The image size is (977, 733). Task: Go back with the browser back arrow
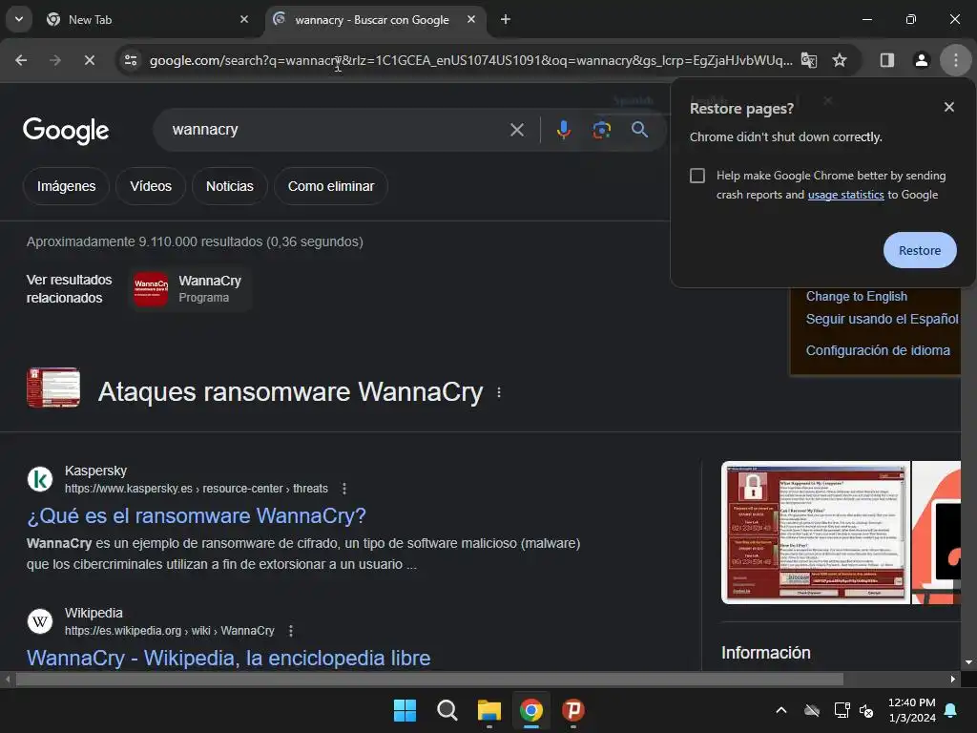[21, 60]
